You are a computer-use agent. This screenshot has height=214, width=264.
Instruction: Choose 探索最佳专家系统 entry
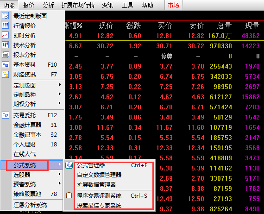click(99, 206)
